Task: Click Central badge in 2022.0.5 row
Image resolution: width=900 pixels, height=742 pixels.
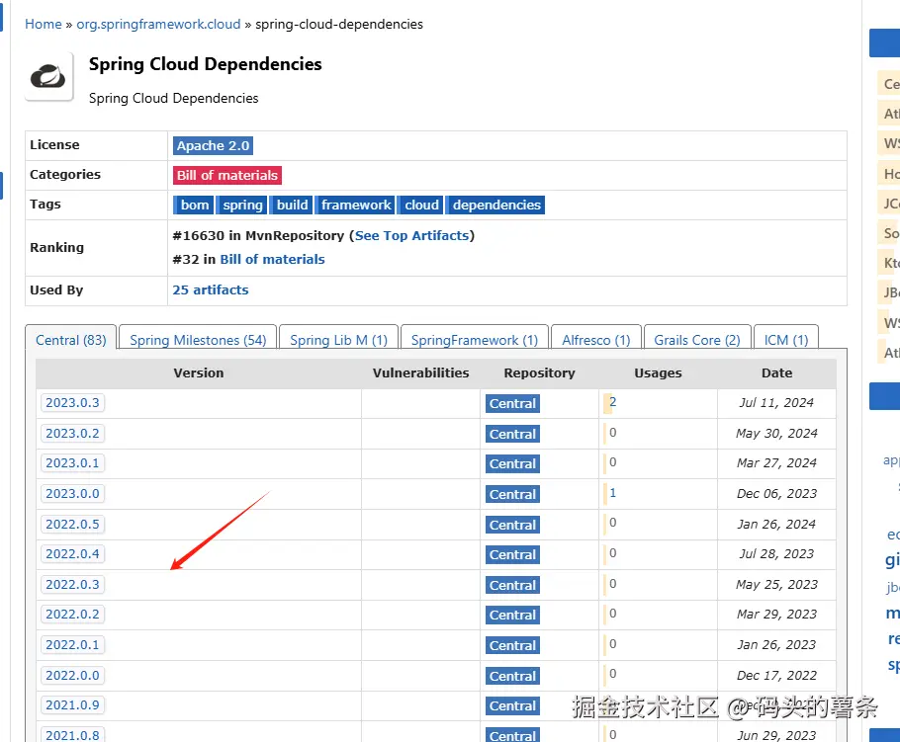Action: (512, 526)
